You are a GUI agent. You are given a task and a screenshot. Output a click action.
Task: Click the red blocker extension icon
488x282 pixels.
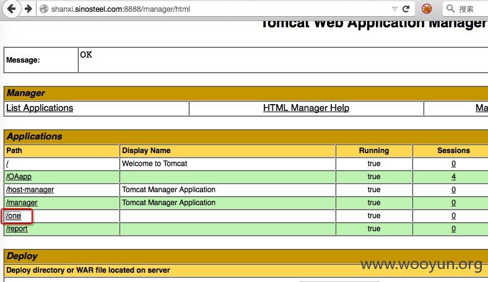point(427,9)
